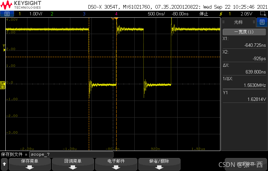Image resolution: width=268 pixels, height=171 pixels.
Task: Click the 一宽度(1) measurement button
Action: point(244,32)
